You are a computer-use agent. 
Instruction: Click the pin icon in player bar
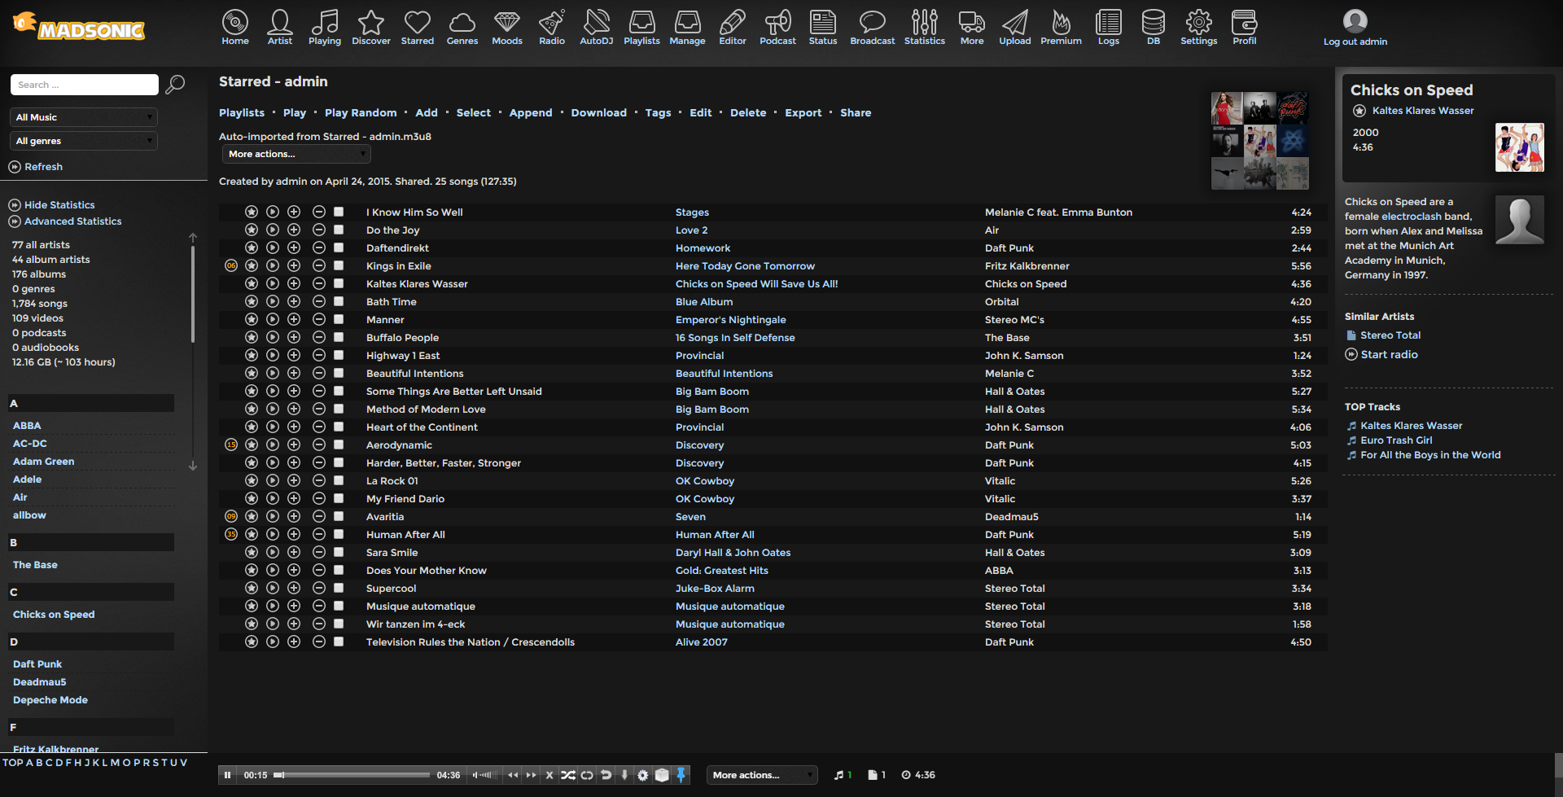coord(681,775)
